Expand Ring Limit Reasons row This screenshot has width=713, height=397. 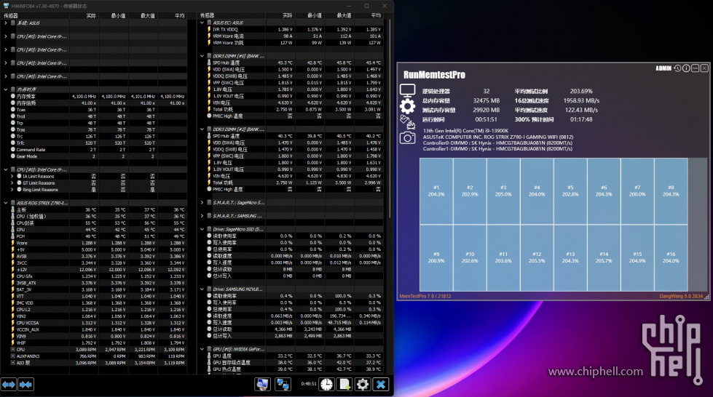click(12, 190)
